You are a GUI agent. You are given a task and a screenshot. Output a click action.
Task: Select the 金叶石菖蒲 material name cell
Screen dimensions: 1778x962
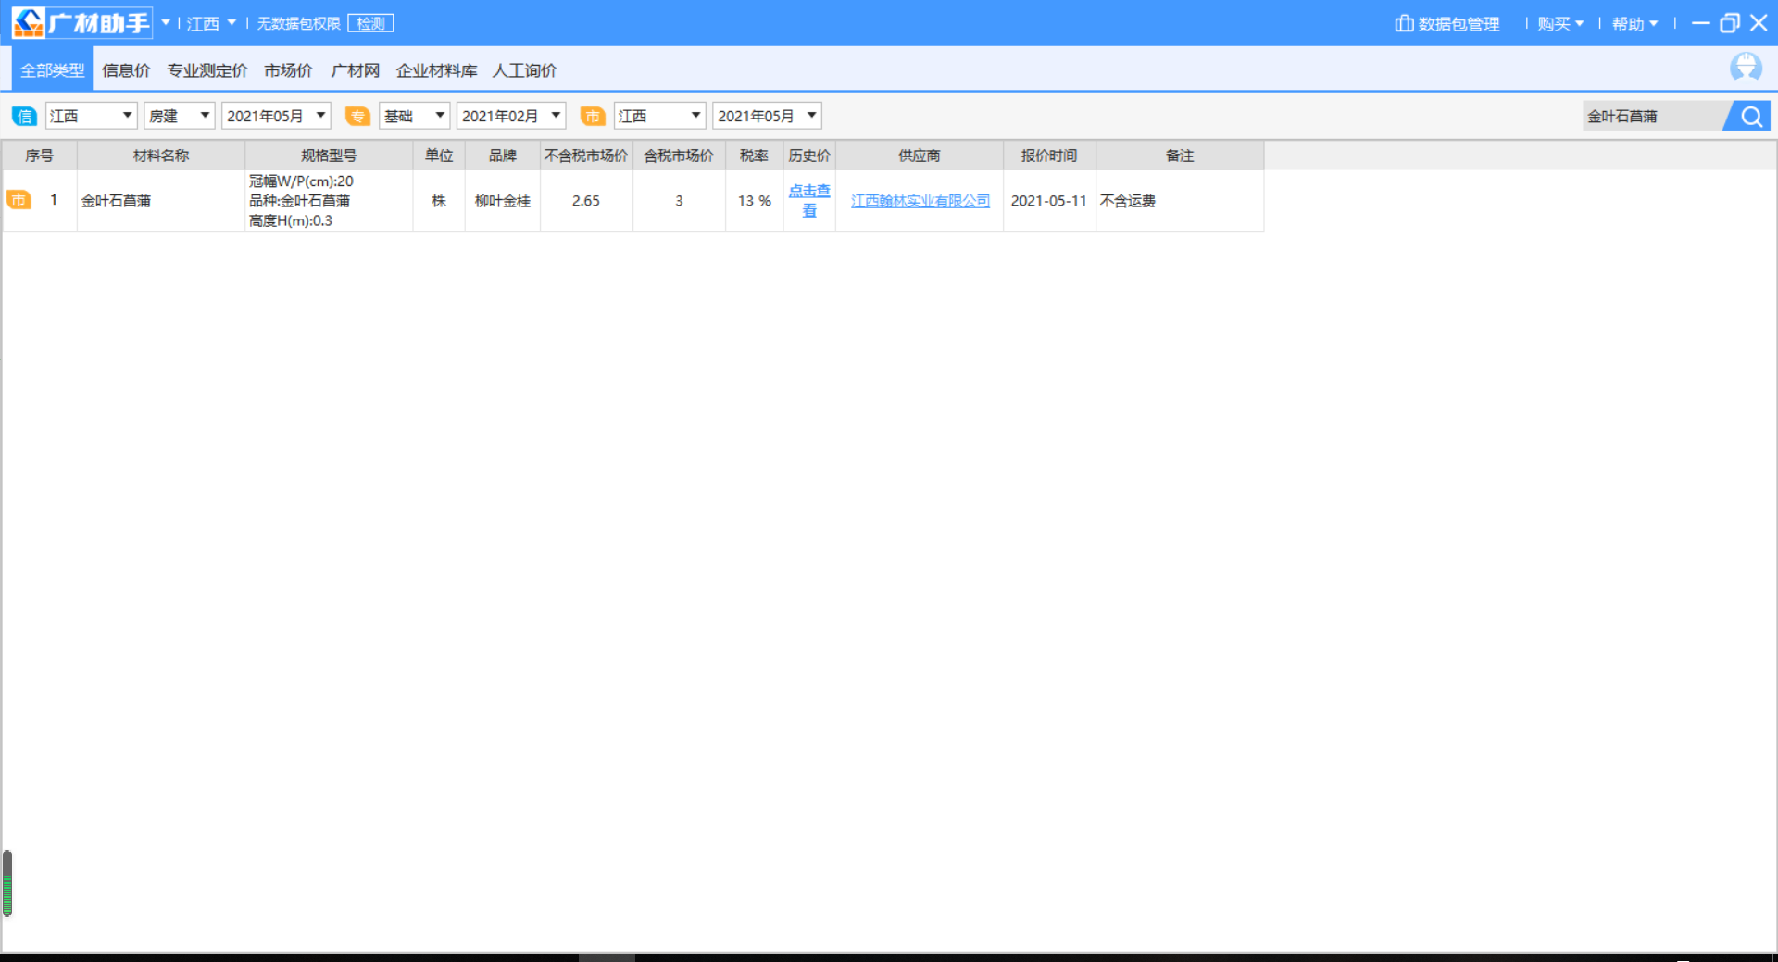coord(161,201)
